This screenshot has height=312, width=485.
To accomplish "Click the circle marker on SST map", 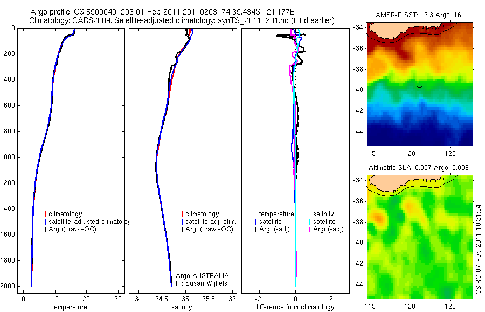I will (419, 84).
